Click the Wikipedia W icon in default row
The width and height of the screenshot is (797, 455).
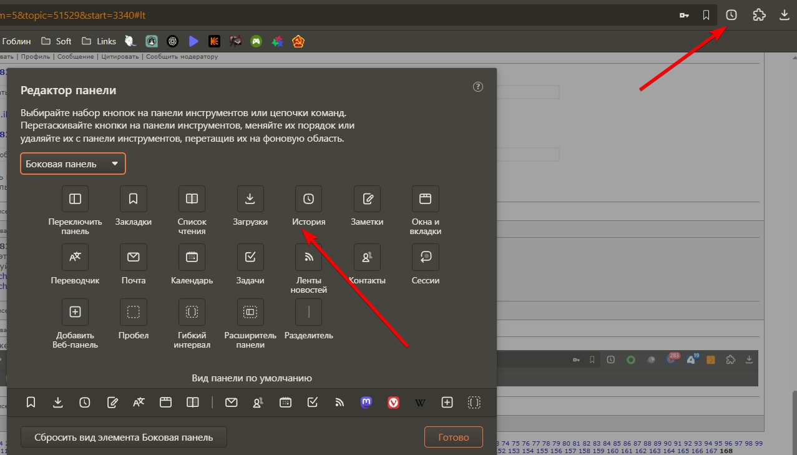coord(420,403)
